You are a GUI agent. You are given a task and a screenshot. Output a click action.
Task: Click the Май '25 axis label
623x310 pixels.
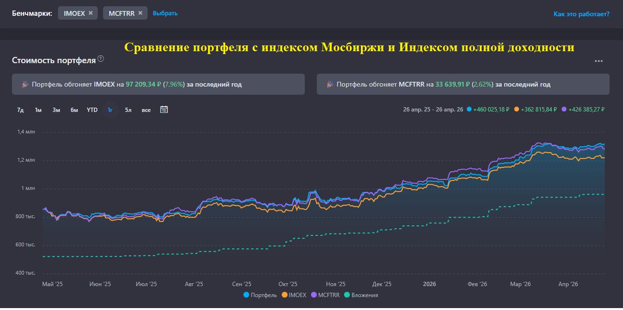52,284
